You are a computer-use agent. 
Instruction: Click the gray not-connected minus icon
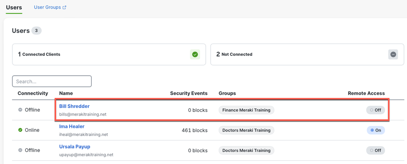[x=393, y=55]
